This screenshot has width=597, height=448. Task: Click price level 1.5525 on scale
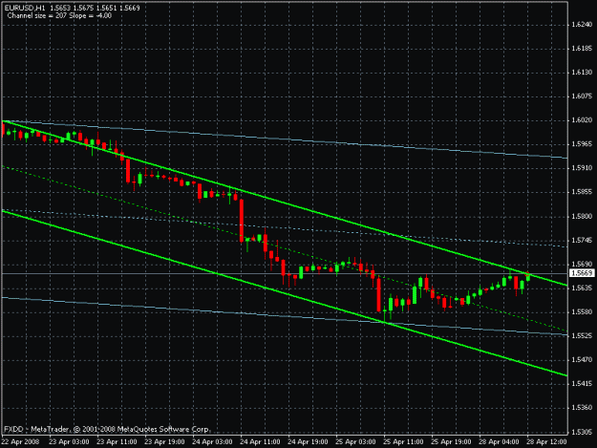[582, 335]
